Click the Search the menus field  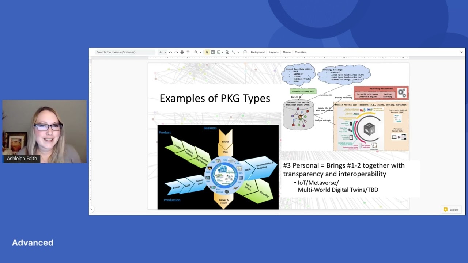(124, 52)
